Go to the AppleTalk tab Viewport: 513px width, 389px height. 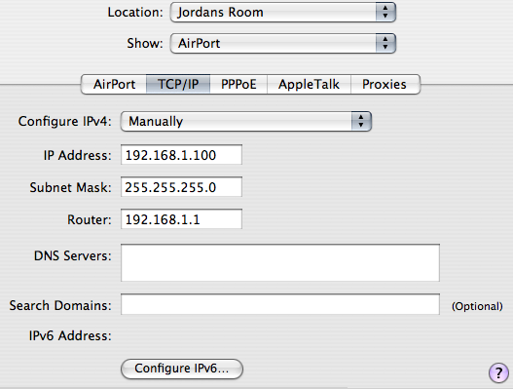pyautogui.click(x=309, y=84)
